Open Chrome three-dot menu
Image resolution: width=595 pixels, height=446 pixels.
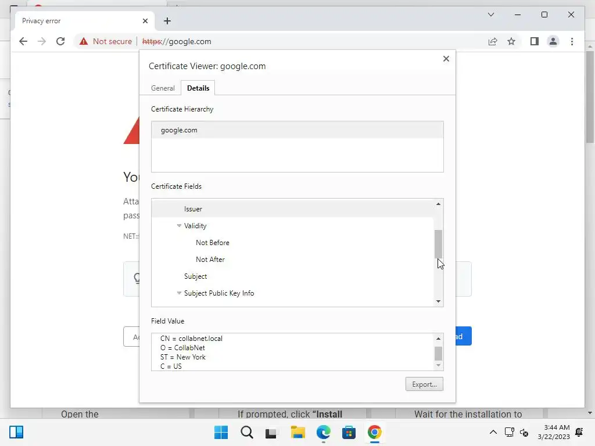(x=572, y=41)
